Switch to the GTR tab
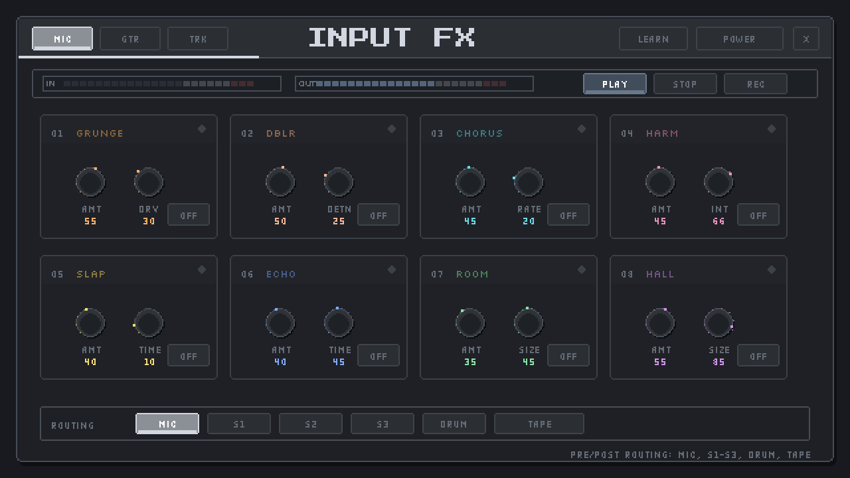 coord(130,39)
